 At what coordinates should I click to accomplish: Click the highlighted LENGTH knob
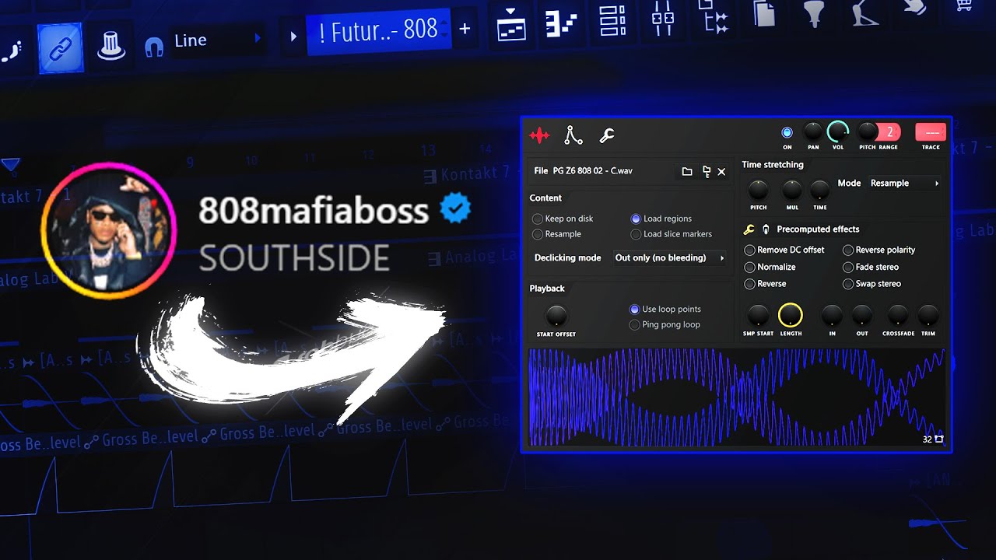click(x=791, y=315)
